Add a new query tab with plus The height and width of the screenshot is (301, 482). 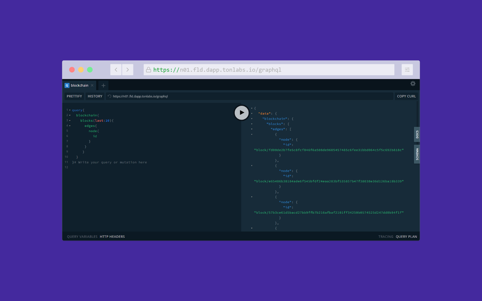(103, 85)
